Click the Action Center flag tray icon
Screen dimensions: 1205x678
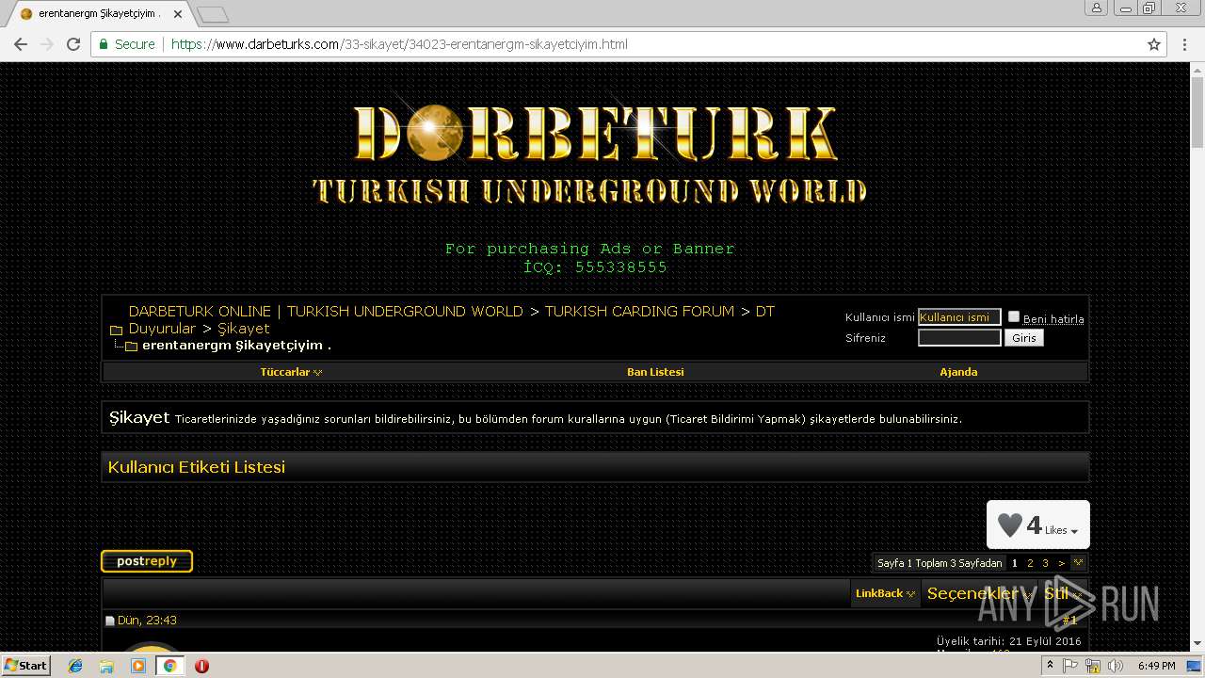pos(1071,666)
